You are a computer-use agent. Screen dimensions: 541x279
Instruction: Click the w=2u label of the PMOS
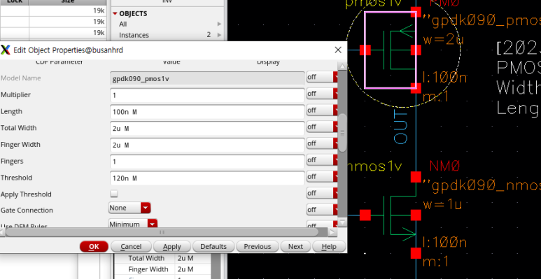click(443, 40)
